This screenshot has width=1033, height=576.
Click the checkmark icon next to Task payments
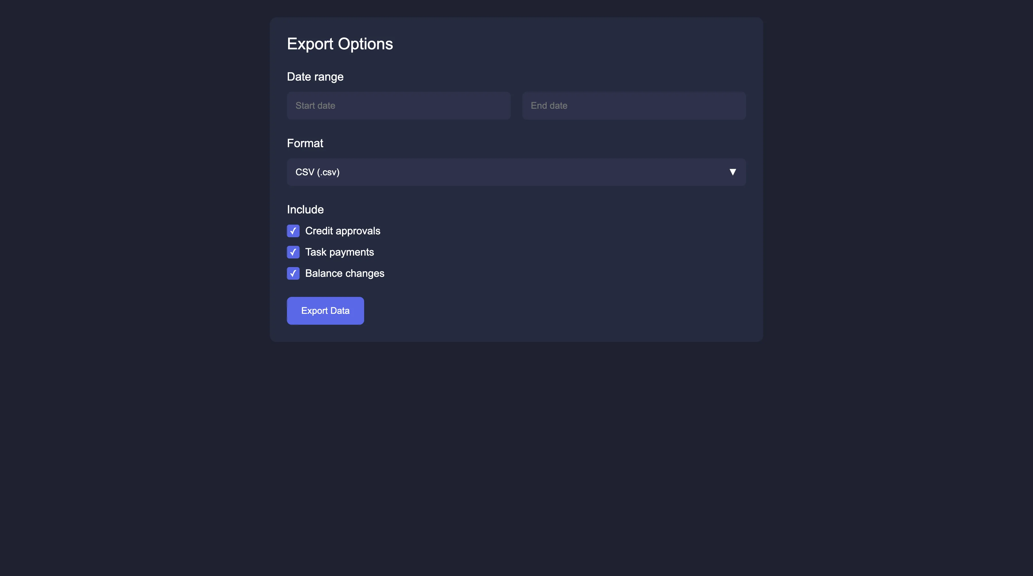[x=293, y=252]
